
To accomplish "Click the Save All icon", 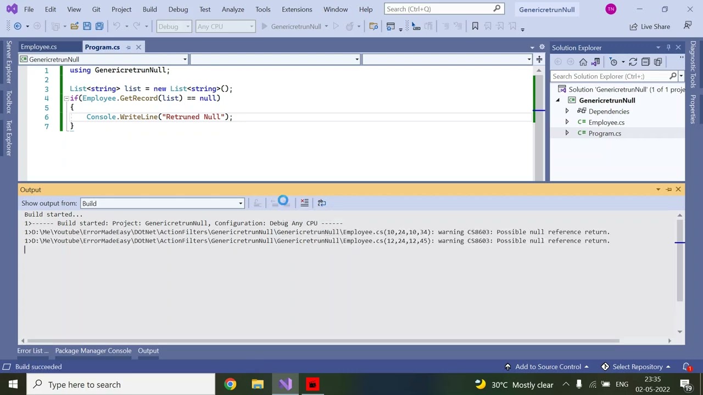I will (99, 26).
